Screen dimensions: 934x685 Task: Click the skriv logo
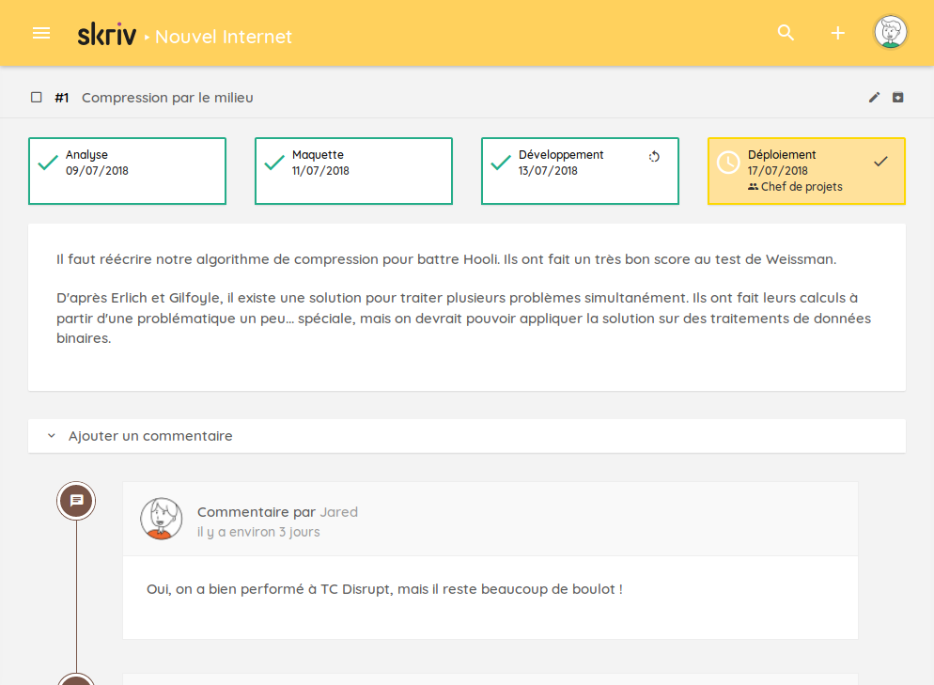(x=106, y=35)
